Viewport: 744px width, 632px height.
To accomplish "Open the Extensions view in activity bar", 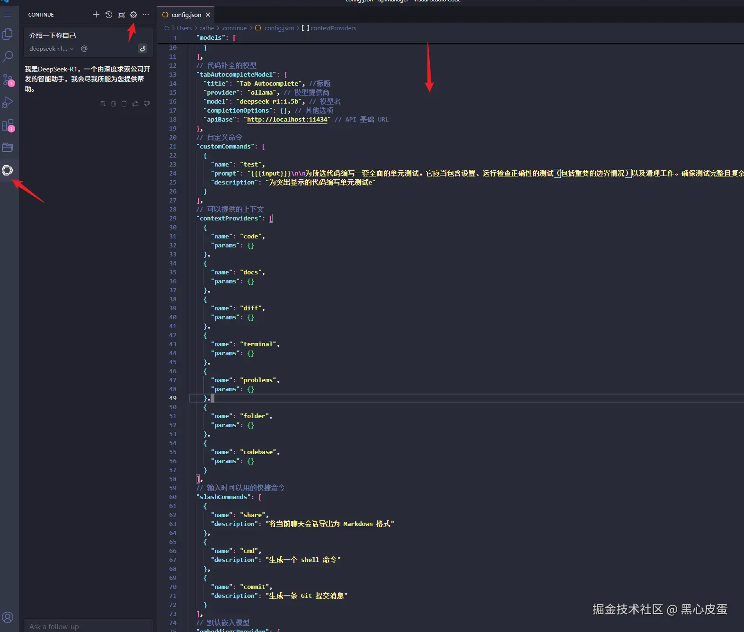I will (x=8, y=125).
